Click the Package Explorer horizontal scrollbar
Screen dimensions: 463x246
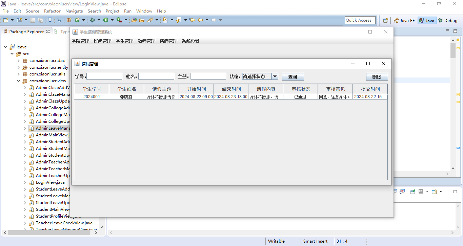click(x=51, y=233)
